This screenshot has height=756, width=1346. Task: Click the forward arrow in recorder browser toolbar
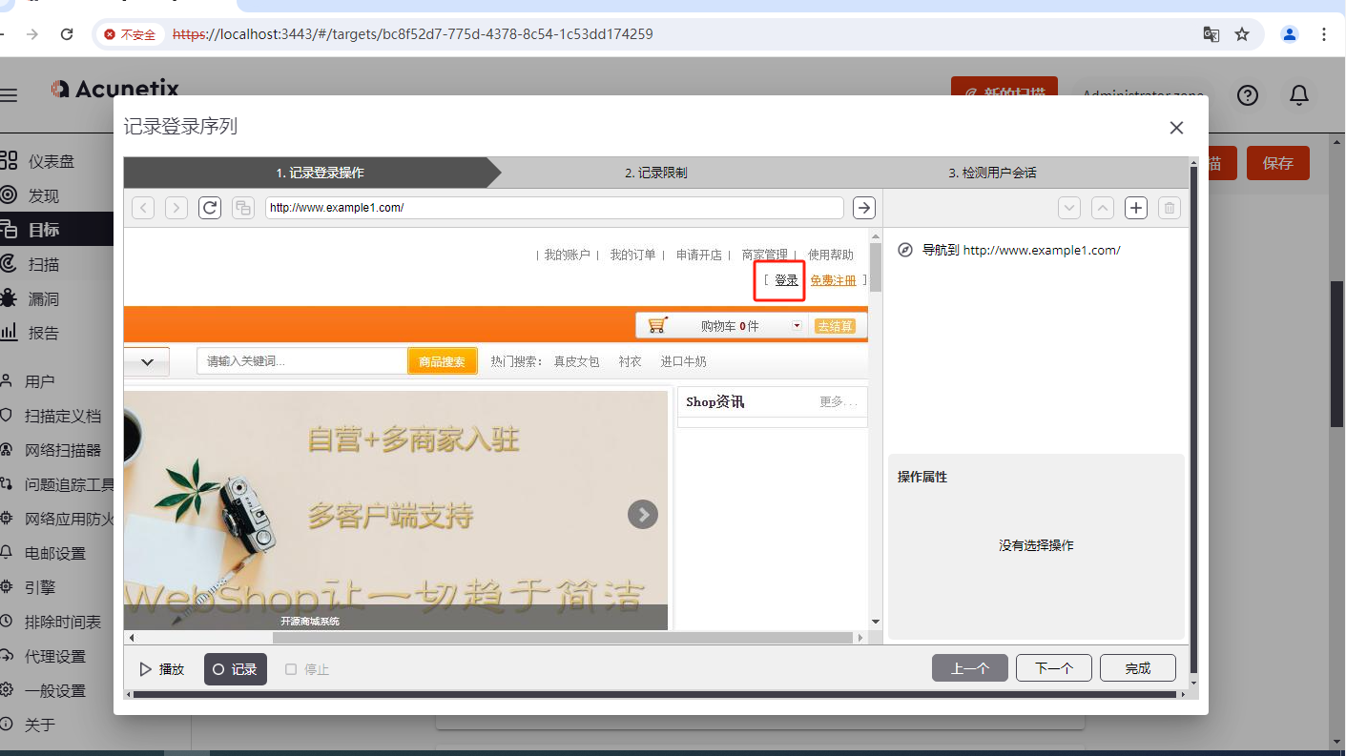[176, 208]
